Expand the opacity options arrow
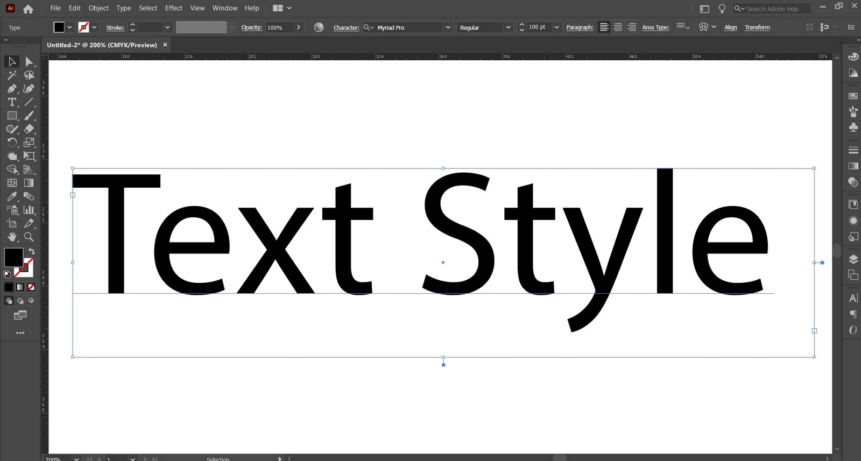861x461 pixels. pos(299,27)
